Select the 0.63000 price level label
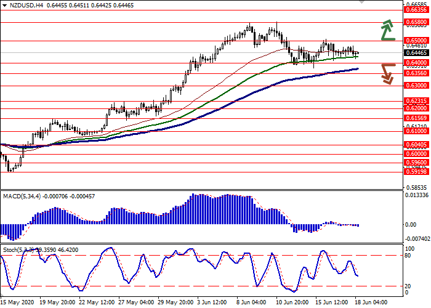Screen dimensions: 431x308 tap(416, 86)
